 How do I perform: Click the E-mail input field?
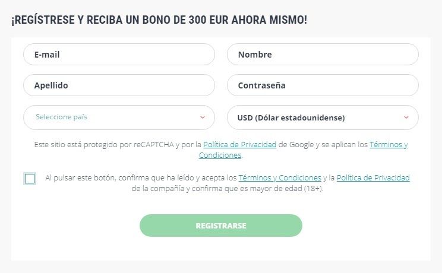(119, 55)
